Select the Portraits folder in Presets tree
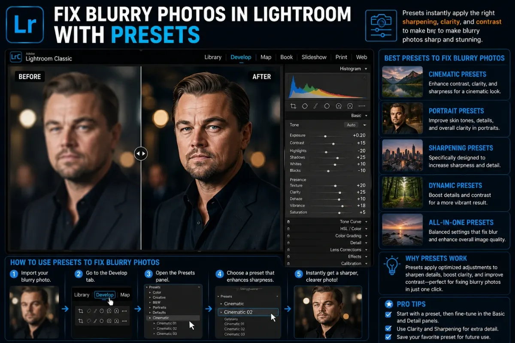The height and width of the screenshot is (343, 515). point(159,308)
